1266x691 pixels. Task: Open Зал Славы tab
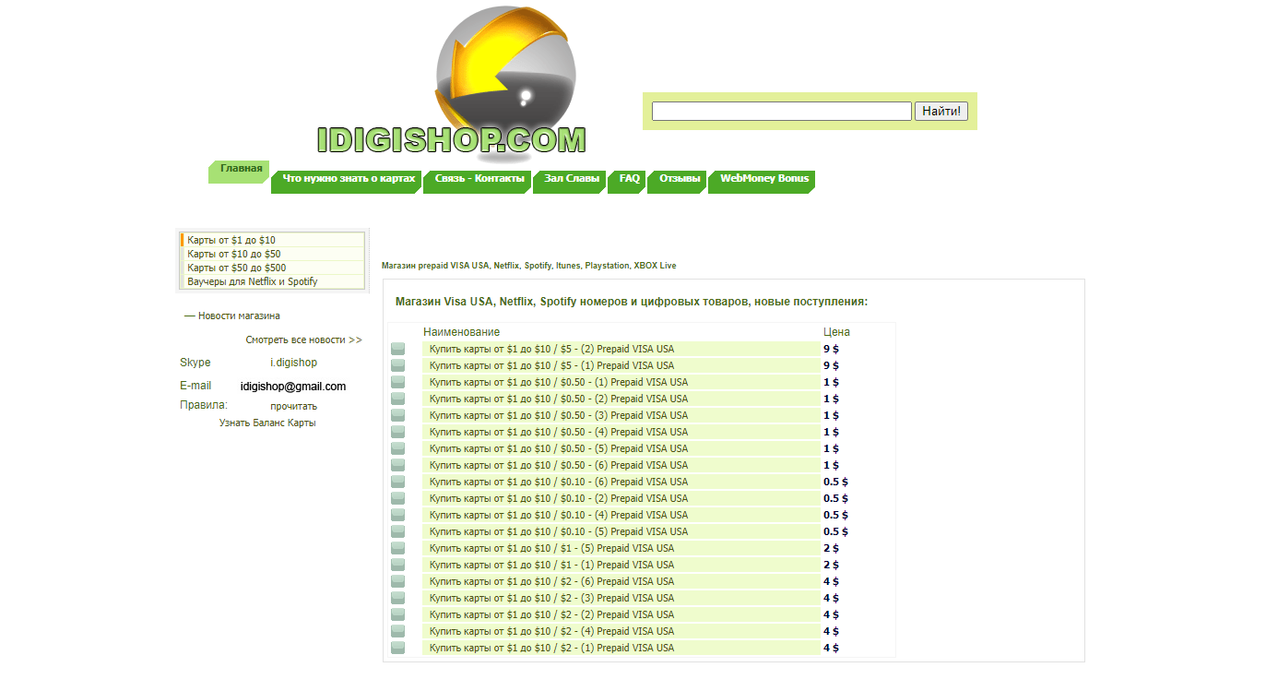click(571, 181)
